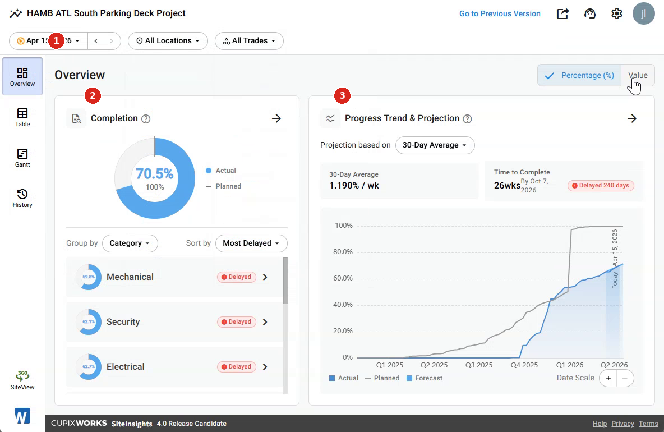Toggle the Forecast legend item
664x432 pixels.
(x=425, y=378)
